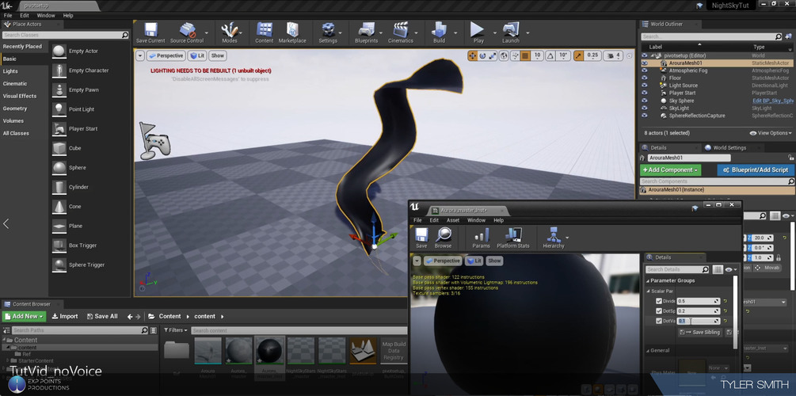The image size is (796, 396).
Task: Click the Divide value field 0.5
Action: pyautogui.click(x=699, y=301)
